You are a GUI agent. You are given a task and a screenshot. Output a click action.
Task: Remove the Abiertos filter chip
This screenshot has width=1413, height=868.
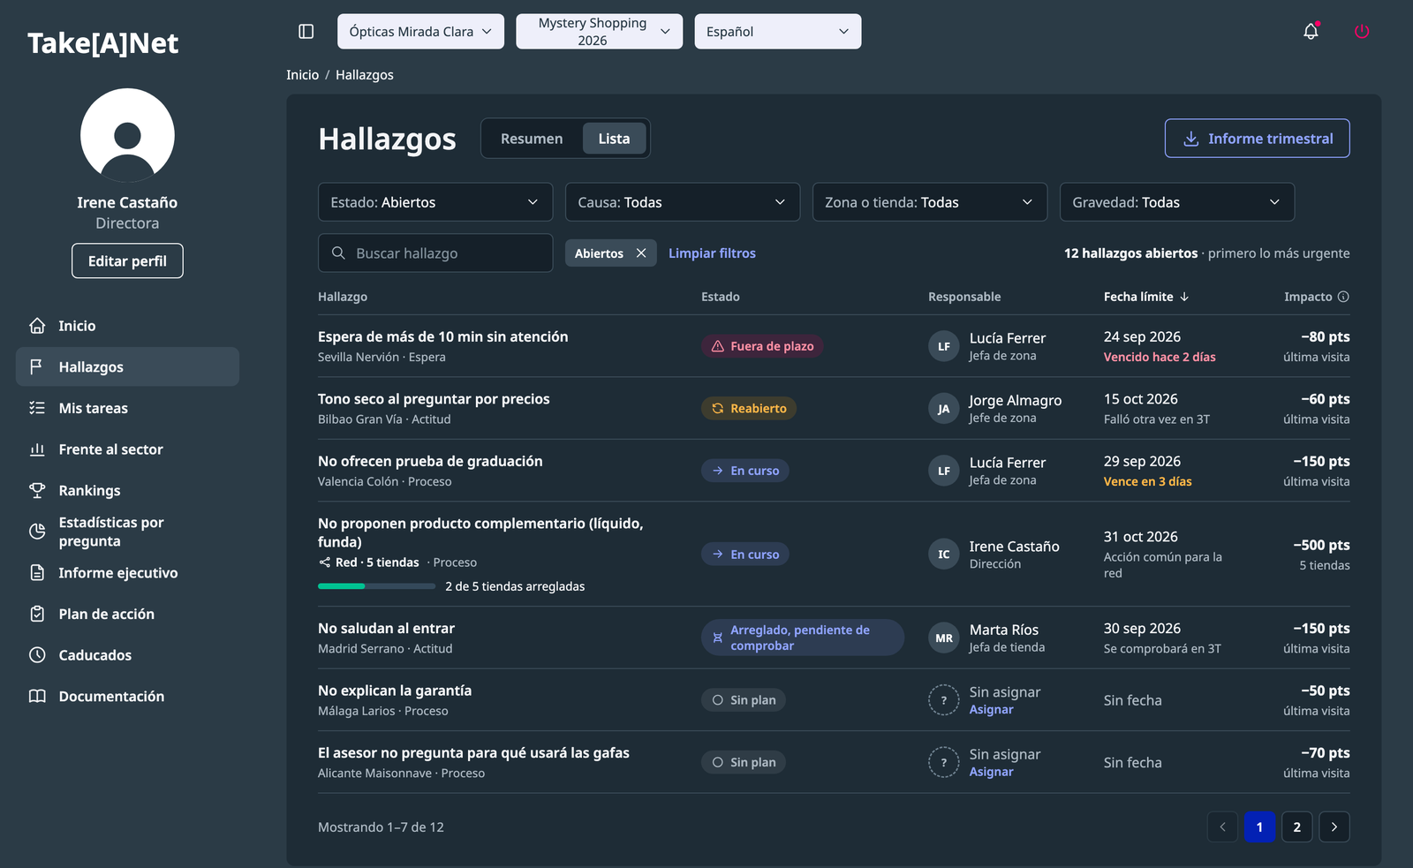641,253
